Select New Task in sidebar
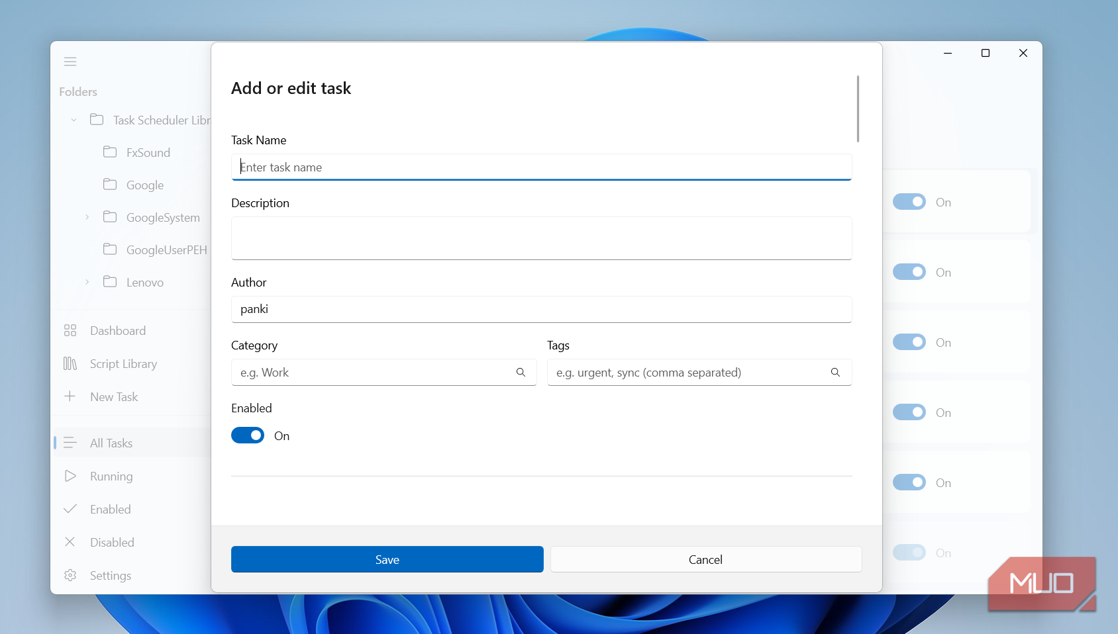 tap(114, 396)
